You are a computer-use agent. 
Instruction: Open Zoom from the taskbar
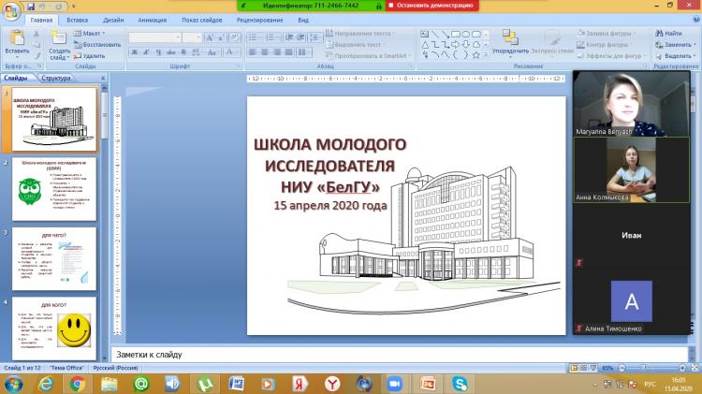[394, 383]
